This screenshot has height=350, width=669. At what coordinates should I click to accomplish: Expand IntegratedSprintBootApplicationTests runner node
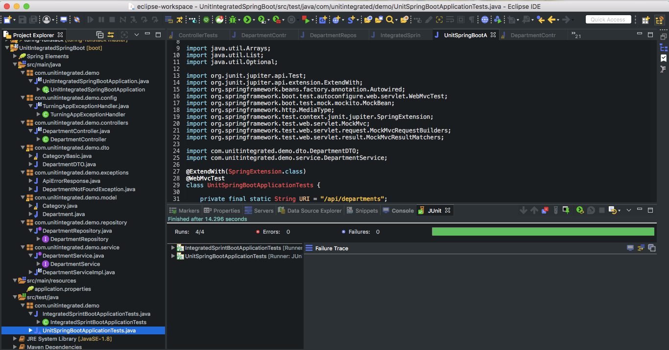point(172,248)
